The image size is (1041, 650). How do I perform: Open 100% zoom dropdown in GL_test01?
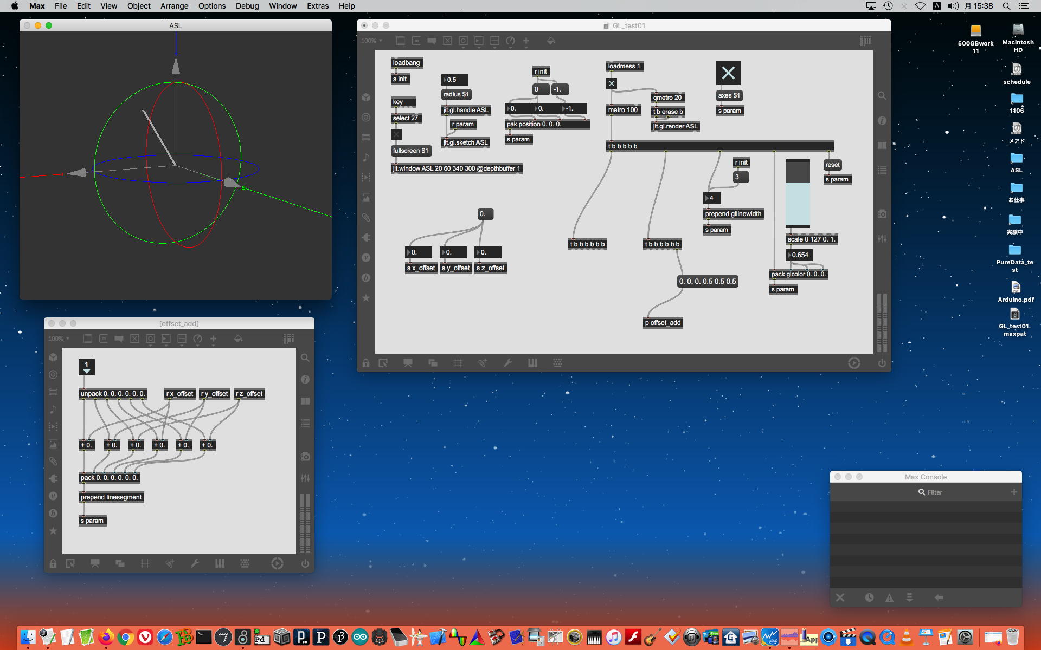click(372, 41)
